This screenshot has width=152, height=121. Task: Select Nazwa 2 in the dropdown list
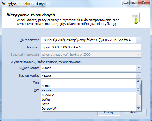(88, 95)
